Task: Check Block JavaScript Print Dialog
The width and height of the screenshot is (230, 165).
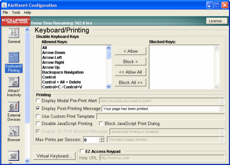Action: click(101, 124)
